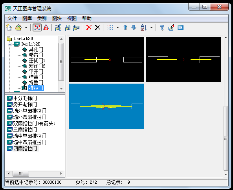Select 四扇推拉门 in block list
233x190 pixels.
tap(25, 148)
